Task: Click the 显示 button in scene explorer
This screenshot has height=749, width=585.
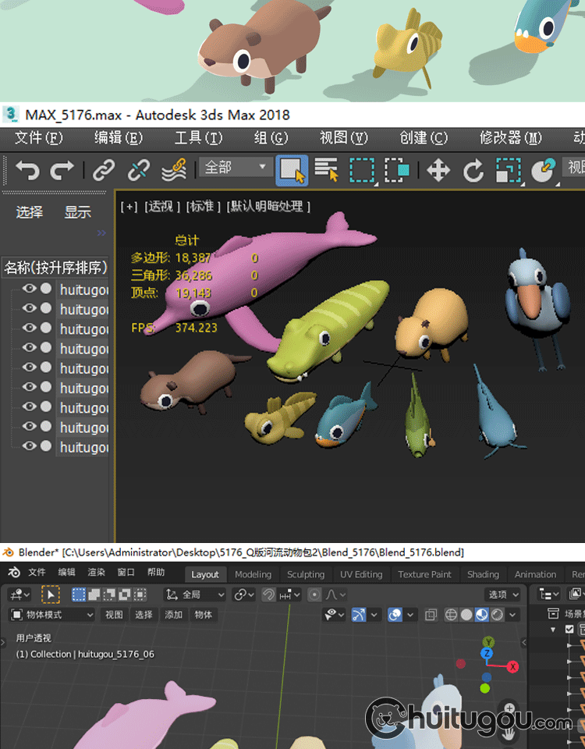Action: (78, 212)
